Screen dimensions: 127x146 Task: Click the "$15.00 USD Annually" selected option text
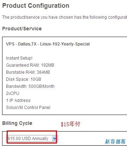(28, 139)
